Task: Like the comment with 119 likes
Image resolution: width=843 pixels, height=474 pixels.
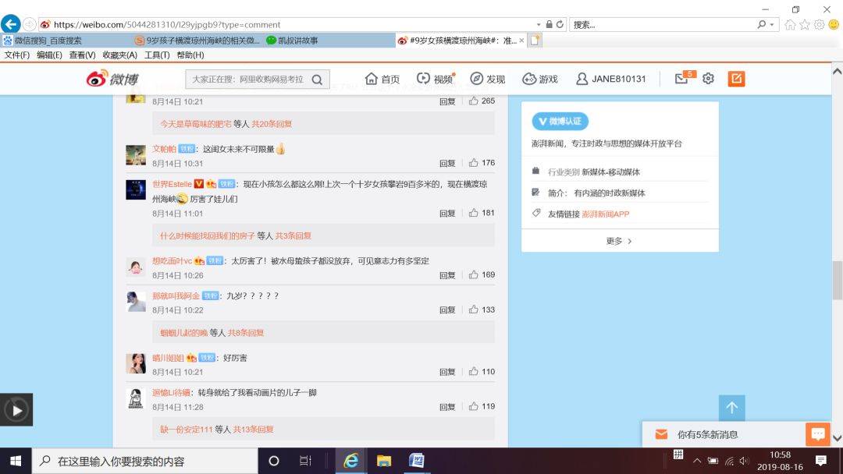Action: click(482, 406)
